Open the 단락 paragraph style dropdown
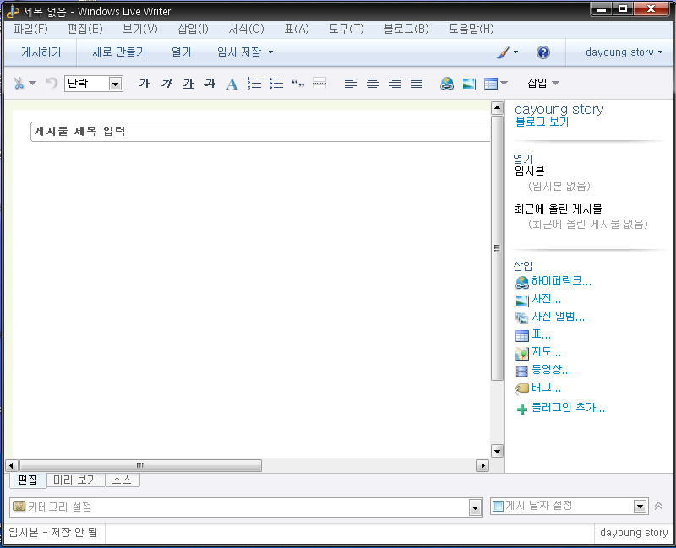The height and width of the screenshot is (548, 676). click(x=115, y=84)
